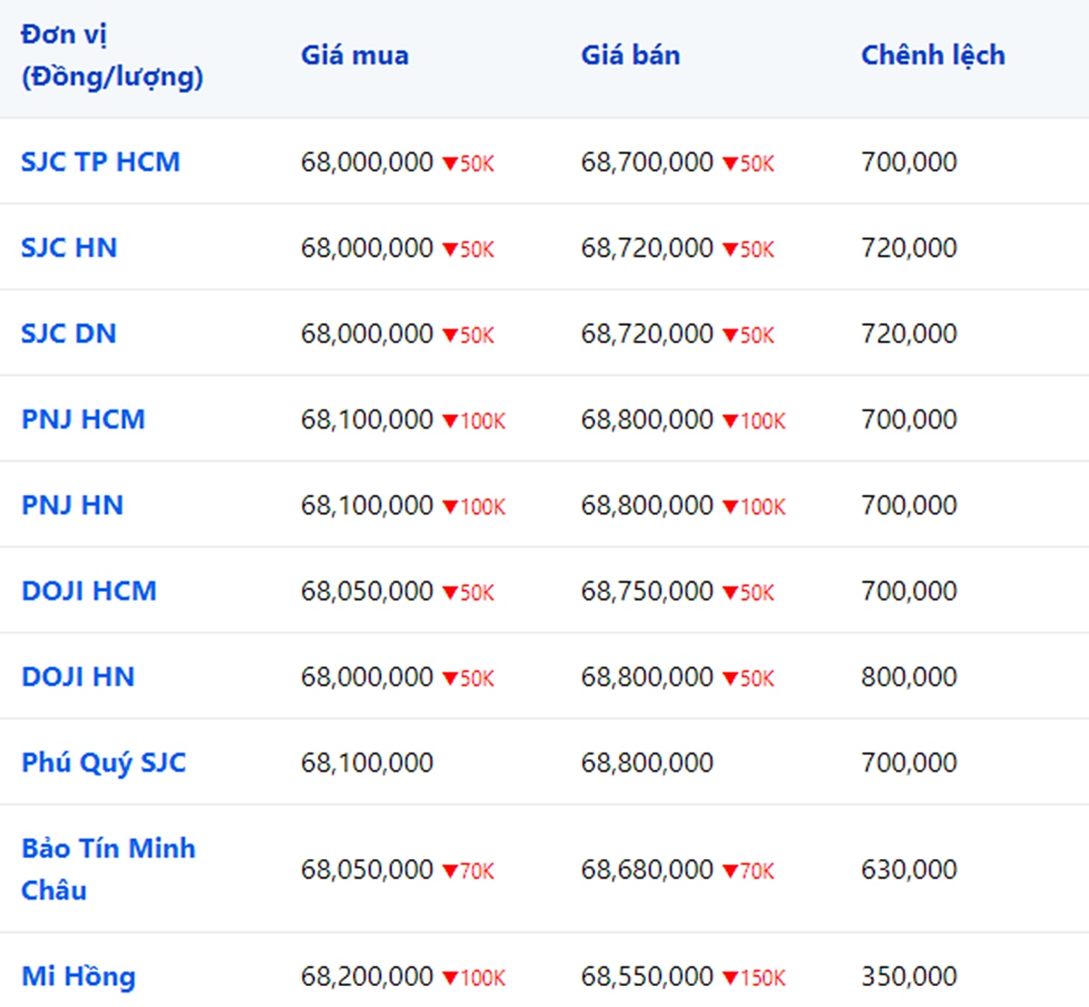Click red down-arrow 50K on SJC DN sell

[749, 335]
